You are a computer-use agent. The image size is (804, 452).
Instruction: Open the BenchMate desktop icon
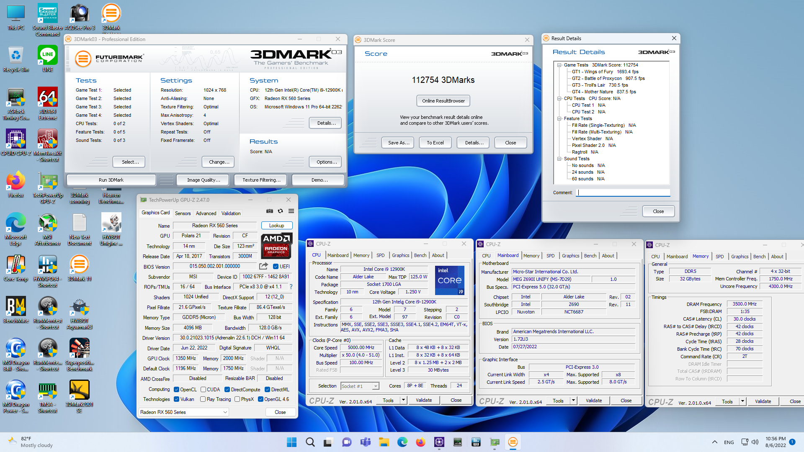point(16,310)
